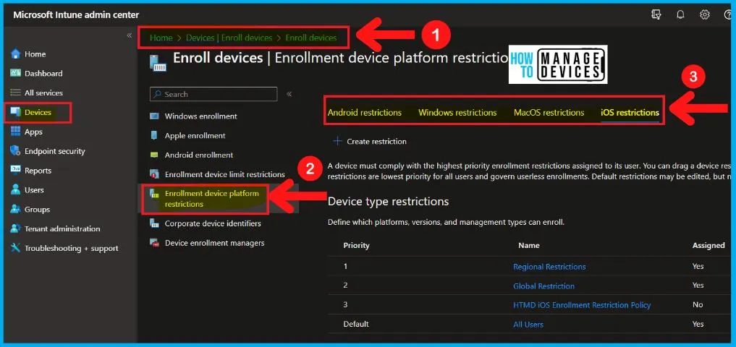The height and width of the screenshot is (347, 736).
Task: Switch to MacOS restrictions tab
Action: point(549,113)
